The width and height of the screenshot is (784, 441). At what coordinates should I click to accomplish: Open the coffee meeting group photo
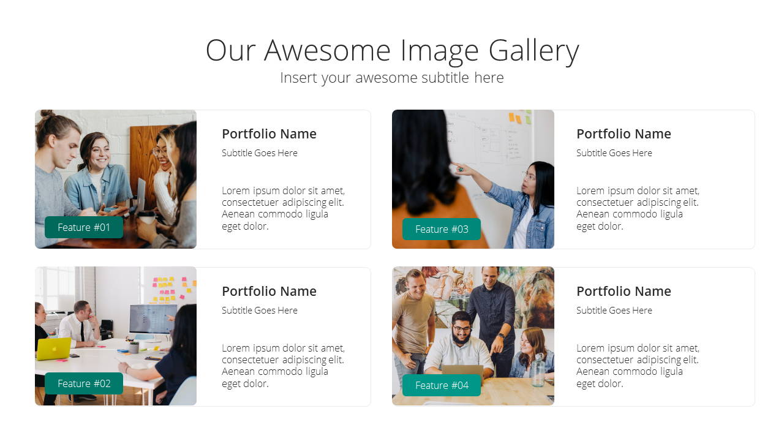click(116, 179)
